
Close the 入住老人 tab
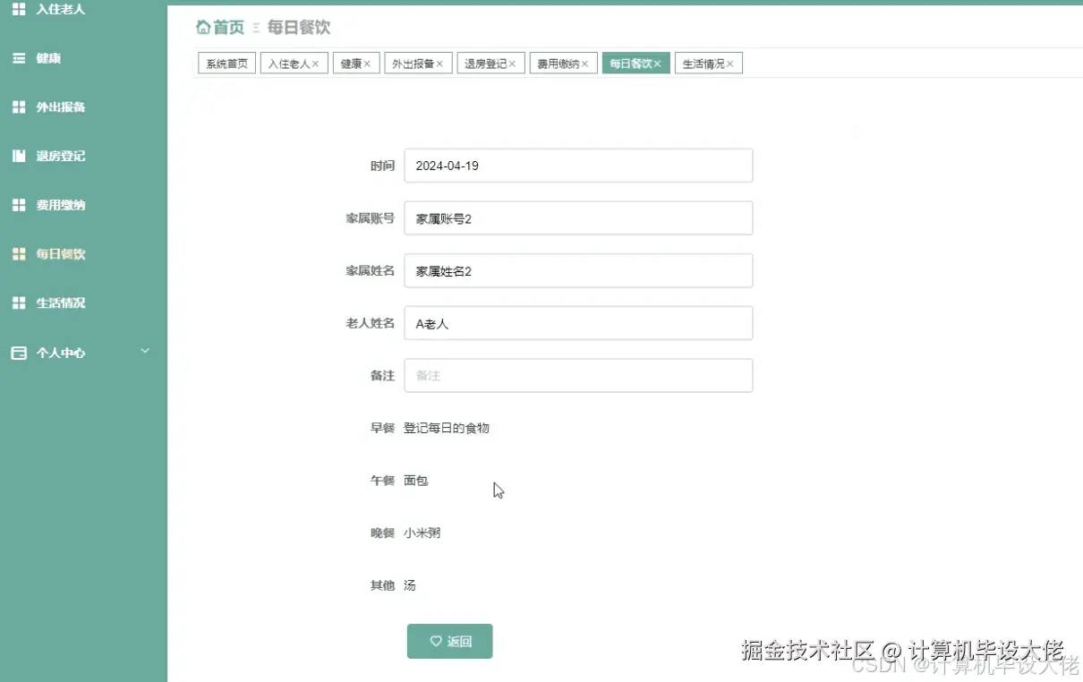tap(315, 64)
